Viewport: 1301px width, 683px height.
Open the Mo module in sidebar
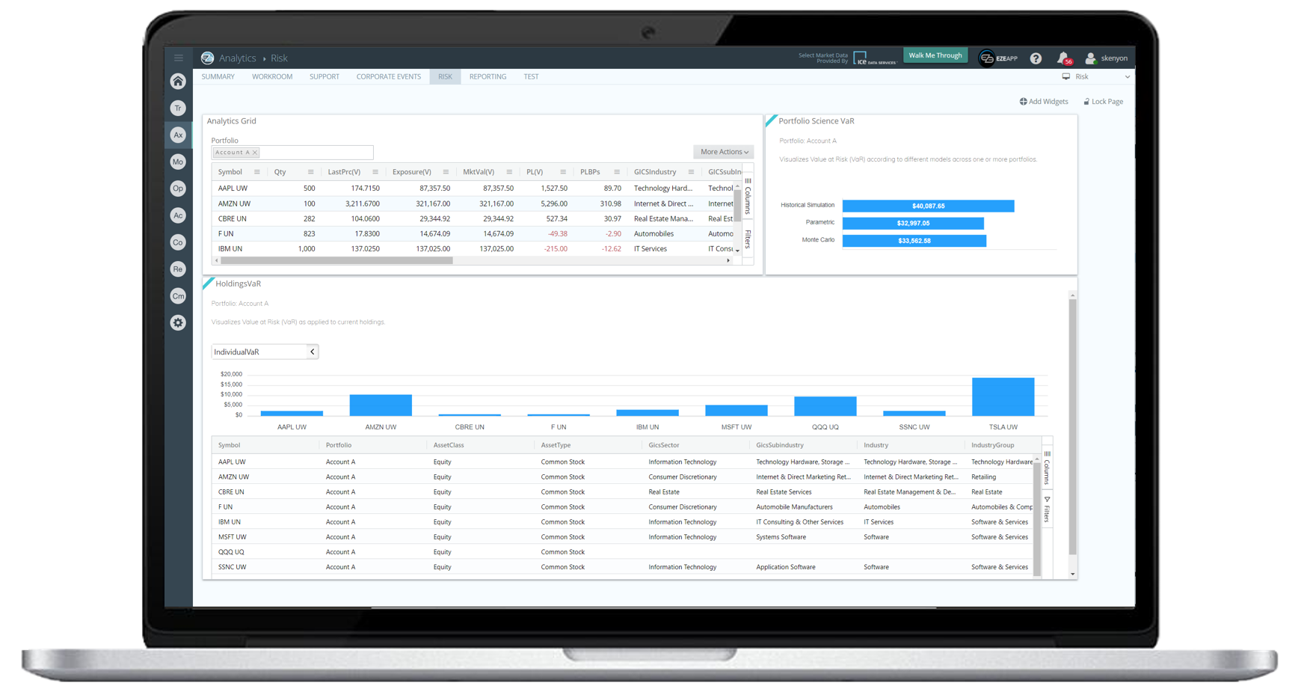click(178, 162)
